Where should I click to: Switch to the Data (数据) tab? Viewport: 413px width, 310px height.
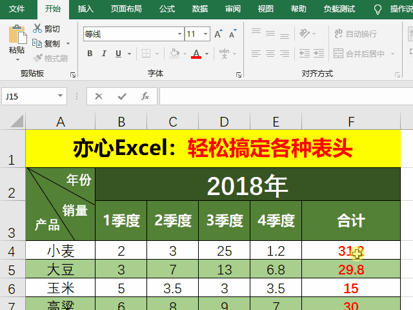200,9
